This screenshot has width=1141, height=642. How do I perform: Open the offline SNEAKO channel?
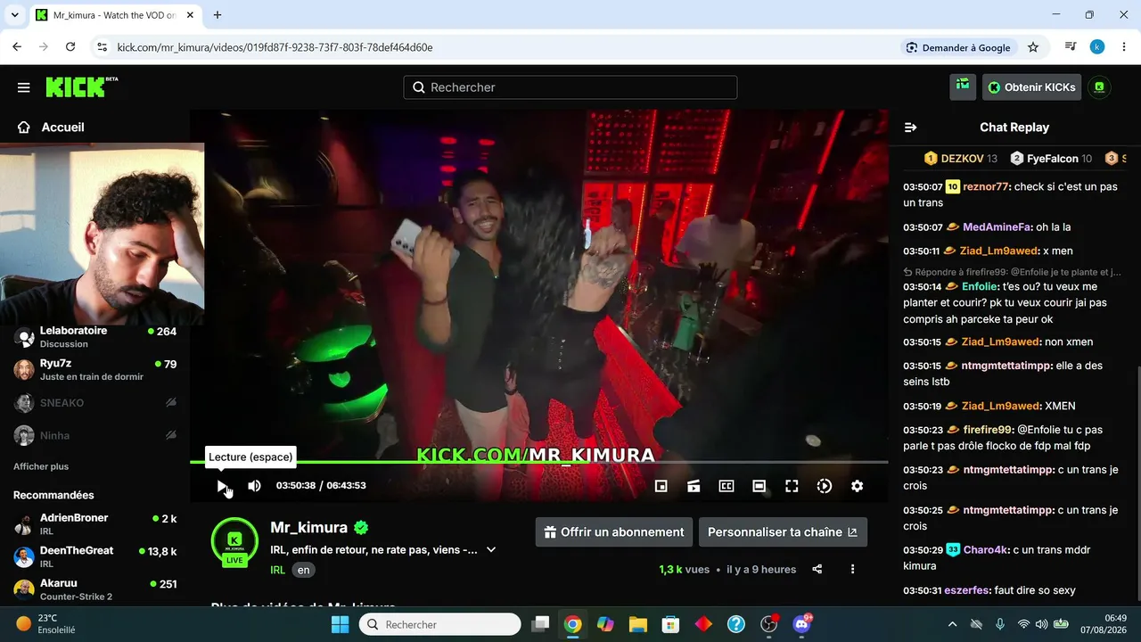(94, 403)
